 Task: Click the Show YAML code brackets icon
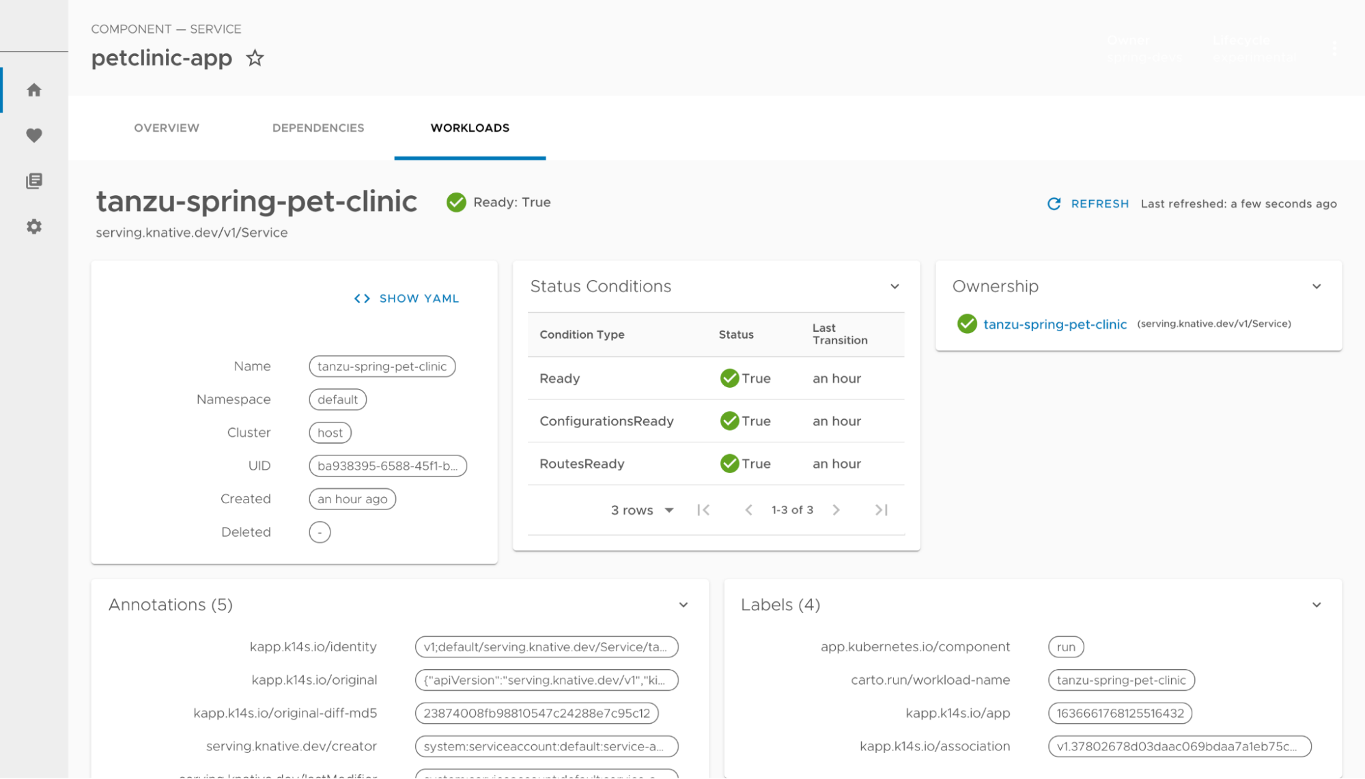tap(362, 298)
